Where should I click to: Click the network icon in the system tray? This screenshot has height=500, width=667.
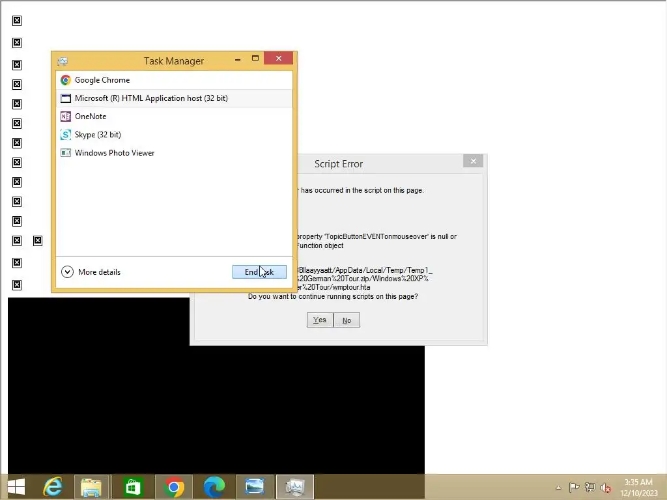pos(590,487)
